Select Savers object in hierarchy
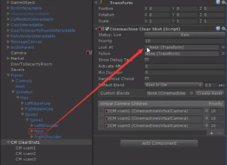Image resolution: width=227 pixels, height=165 pixels. pos(18,70)
